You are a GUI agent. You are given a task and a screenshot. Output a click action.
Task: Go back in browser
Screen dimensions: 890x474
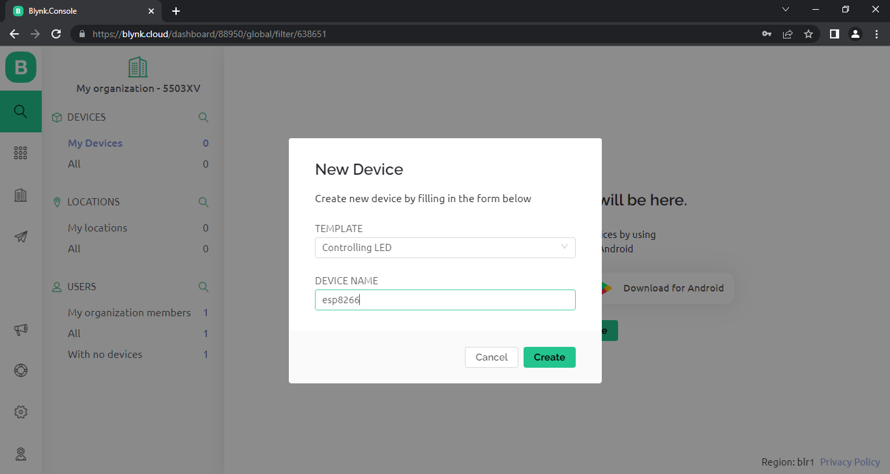14,34
